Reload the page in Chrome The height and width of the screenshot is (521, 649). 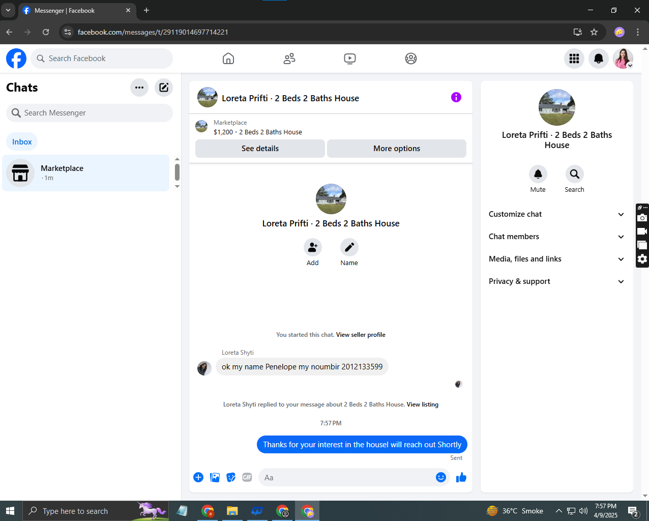click(46, 32)
